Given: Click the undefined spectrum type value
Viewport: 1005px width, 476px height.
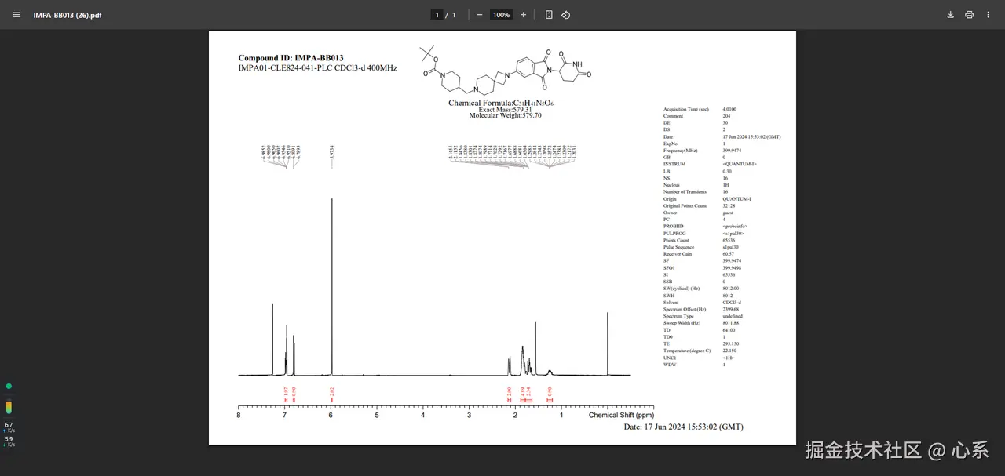Looking at the screenshot, I should click(733, 316).
